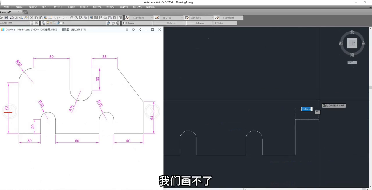The width and height of the screenshot is (372, 190).
Task: Click the Dimension Style icon
Action: tap(157, 18)
